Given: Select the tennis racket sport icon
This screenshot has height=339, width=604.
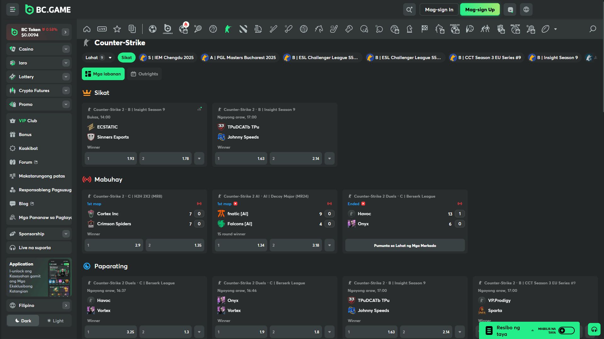Looking at the screenshot, I should click(198, 29).
